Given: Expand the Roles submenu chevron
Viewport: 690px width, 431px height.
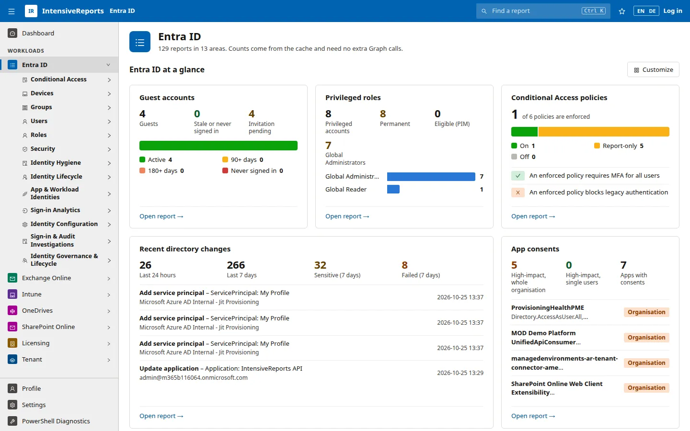Looking at the screenshot, I should [x=109, y=136].
